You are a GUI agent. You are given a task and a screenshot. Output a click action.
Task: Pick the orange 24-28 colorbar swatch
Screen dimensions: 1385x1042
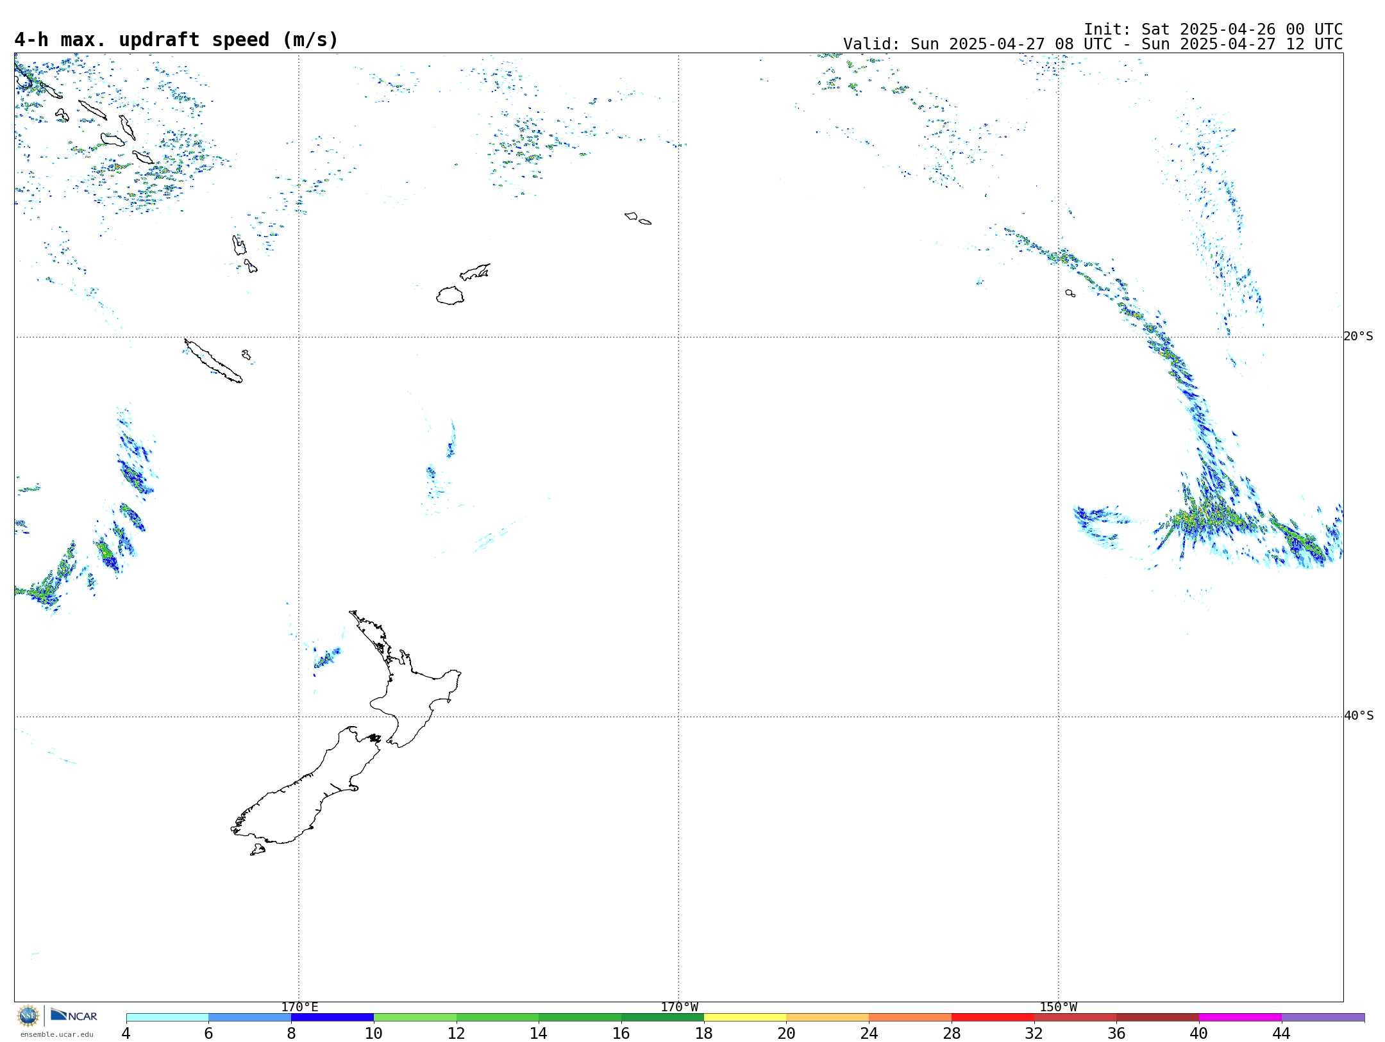pos(910,1018)
